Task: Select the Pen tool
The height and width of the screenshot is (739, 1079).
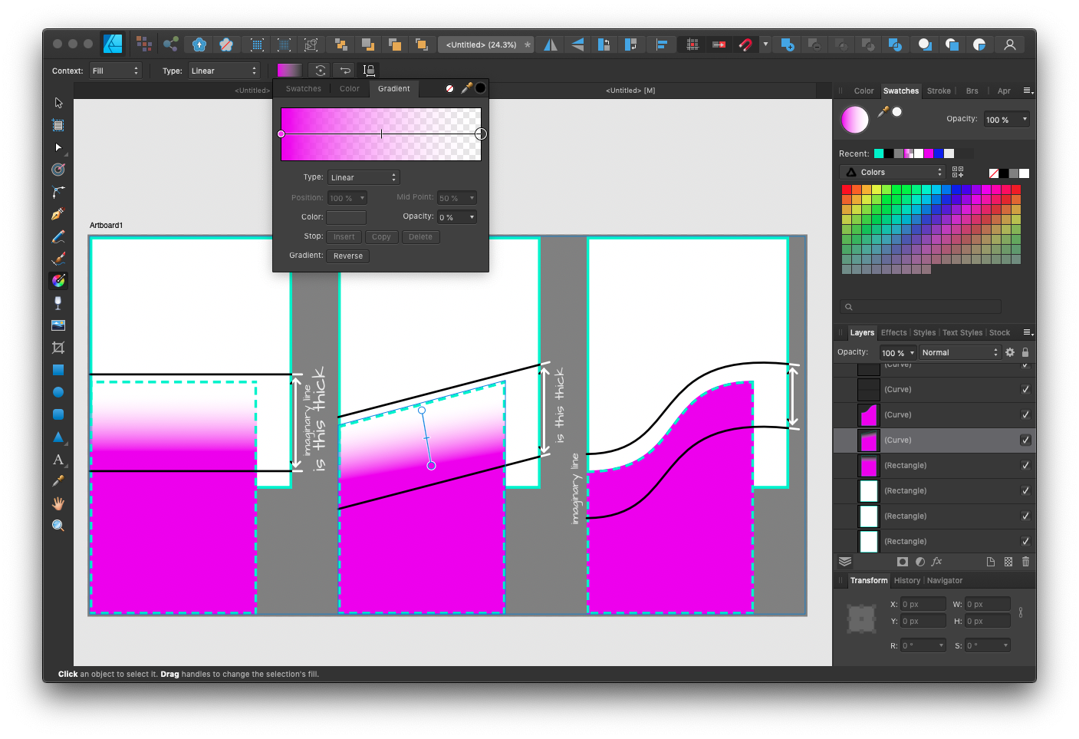Action: [58, 213]
